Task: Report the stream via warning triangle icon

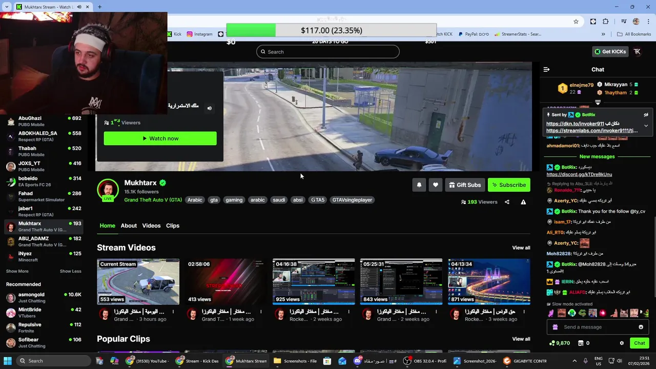Action: (x=523, y=202)
